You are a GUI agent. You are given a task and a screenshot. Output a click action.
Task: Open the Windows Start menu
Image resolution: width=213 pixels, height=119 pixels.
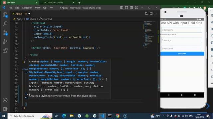point(4,116)
